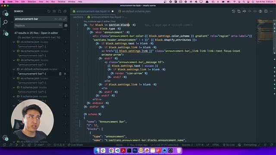Open Adobe Acrobat from the Dock
Screen dimensions: 276x155
tap(123, 151)
